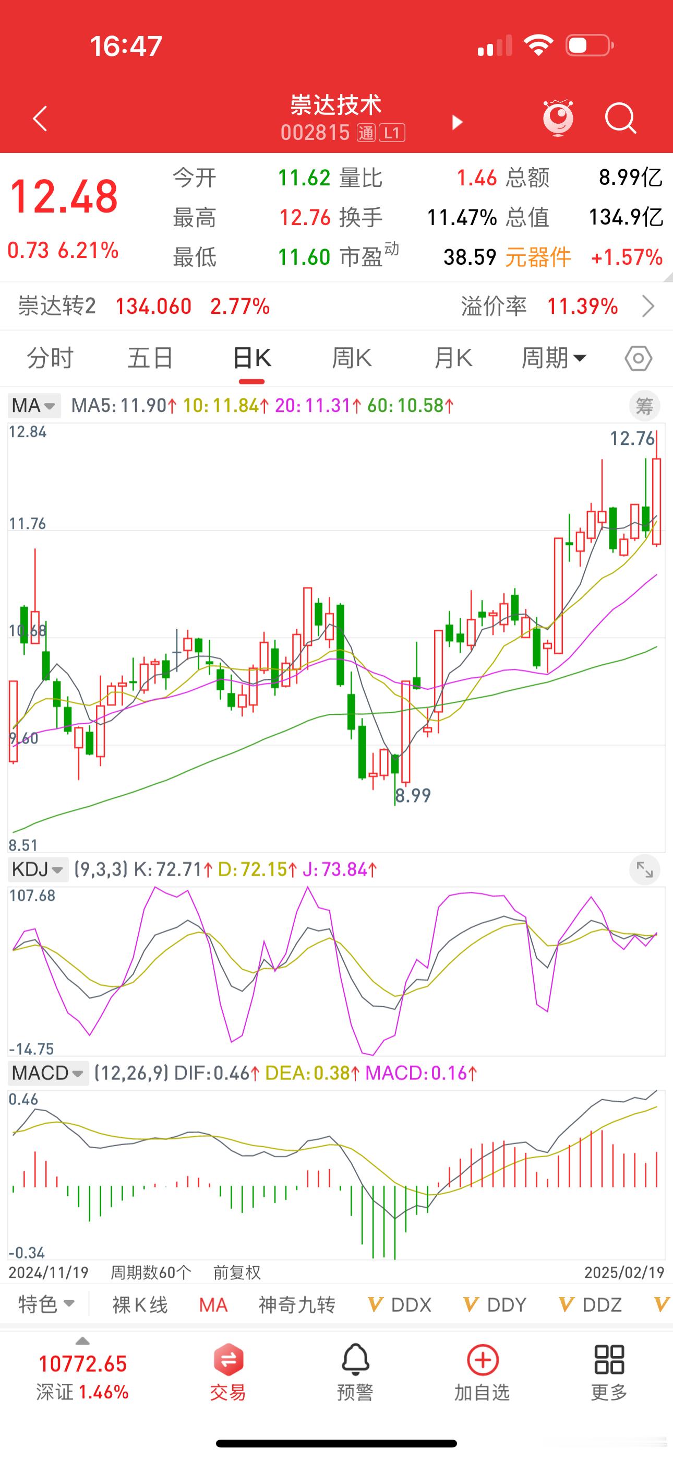Tap the back arrow icon
Screen dimensions: 673x1460
point(40,119)
